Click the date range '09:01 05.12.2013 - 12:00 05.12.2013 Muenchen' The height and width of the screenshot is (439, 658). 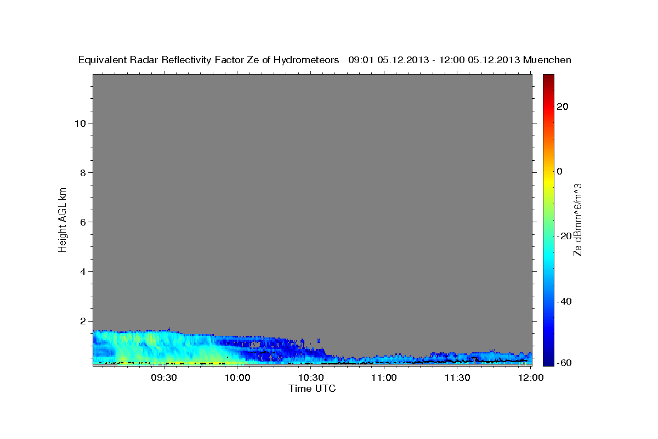pyautogui.click(x=460, y=60)
